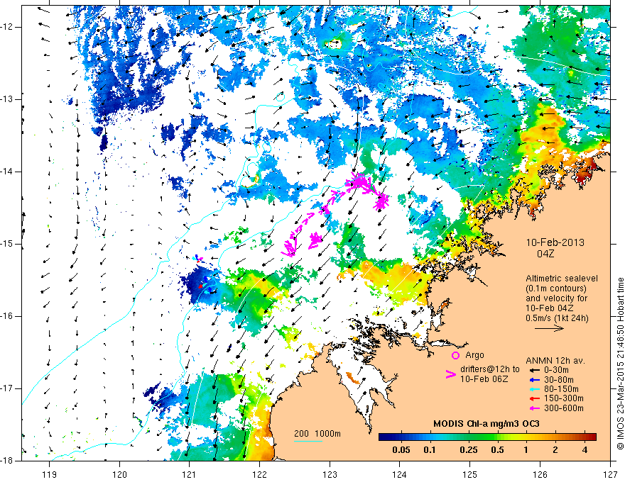
Task: Click the red ANMN arrow in the dark blue patch
Action: (201, 286)
